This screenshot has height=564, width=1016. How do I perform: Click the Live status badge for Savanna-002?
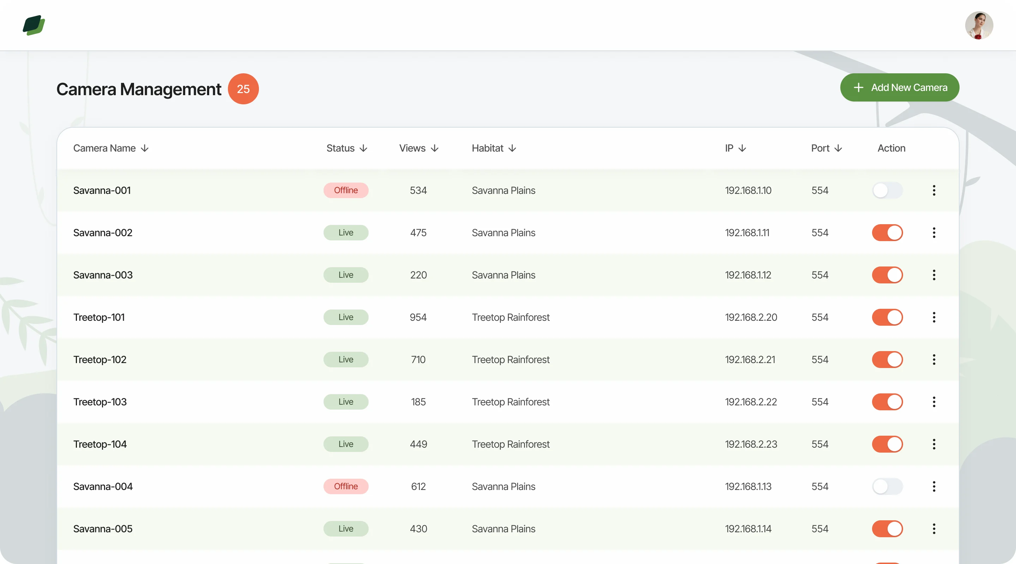(x=346, y=233)
